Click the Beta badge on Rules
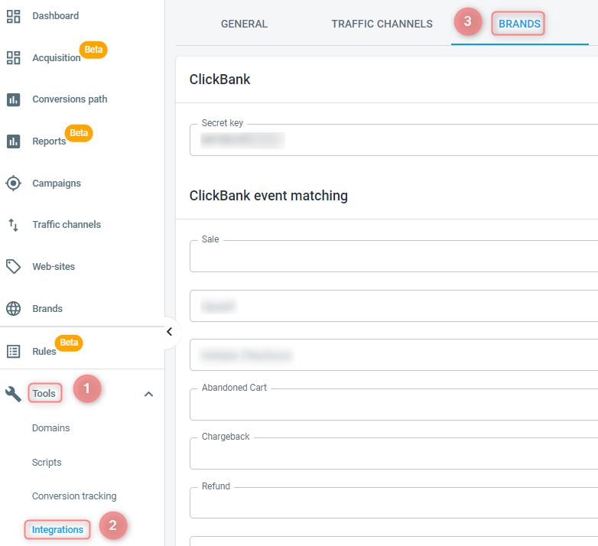This screenshot has height=546, width=598. 69,343
